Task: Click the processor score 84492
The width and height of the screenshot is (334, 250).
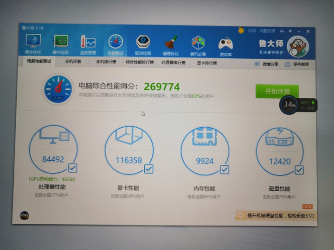Action: click(53, 159)
